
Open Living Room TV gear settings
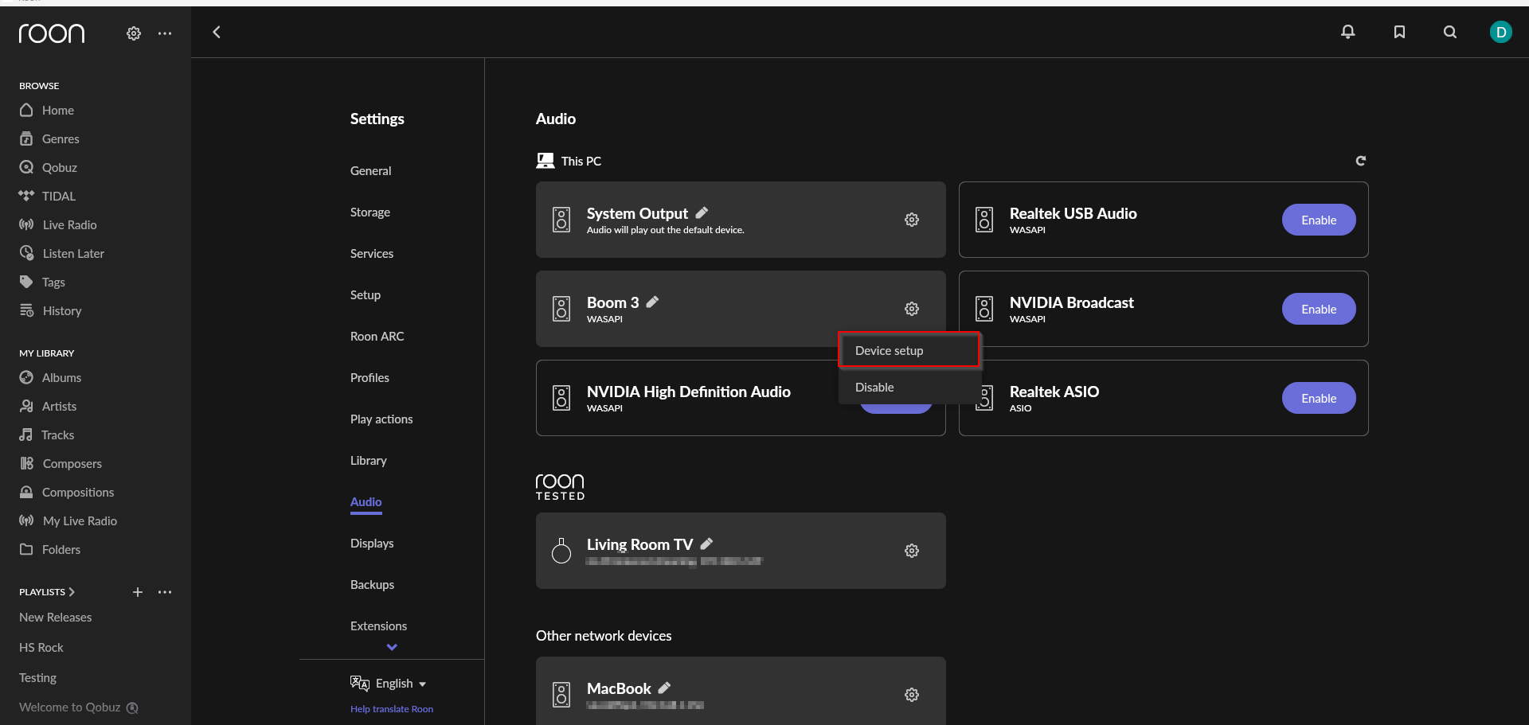[912, 551]
